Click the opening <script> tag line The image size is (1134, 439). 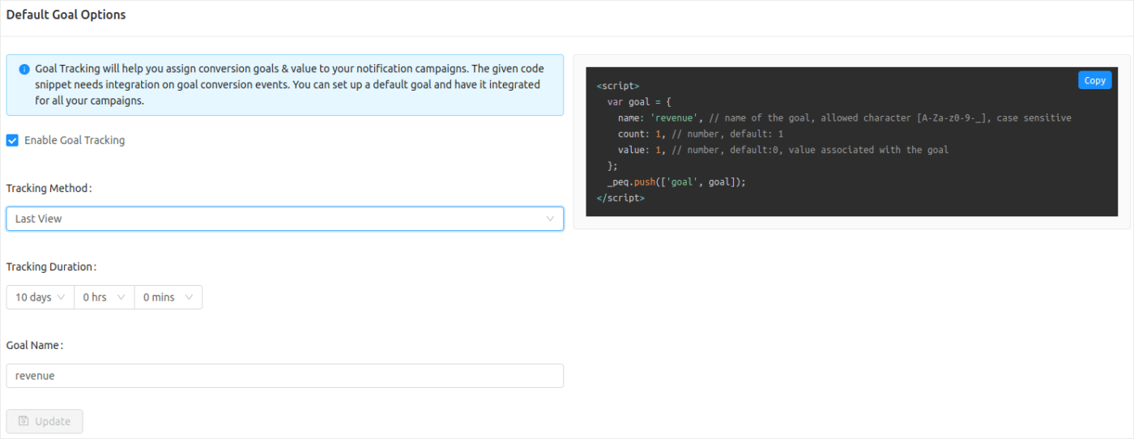(x=618, y=85)
